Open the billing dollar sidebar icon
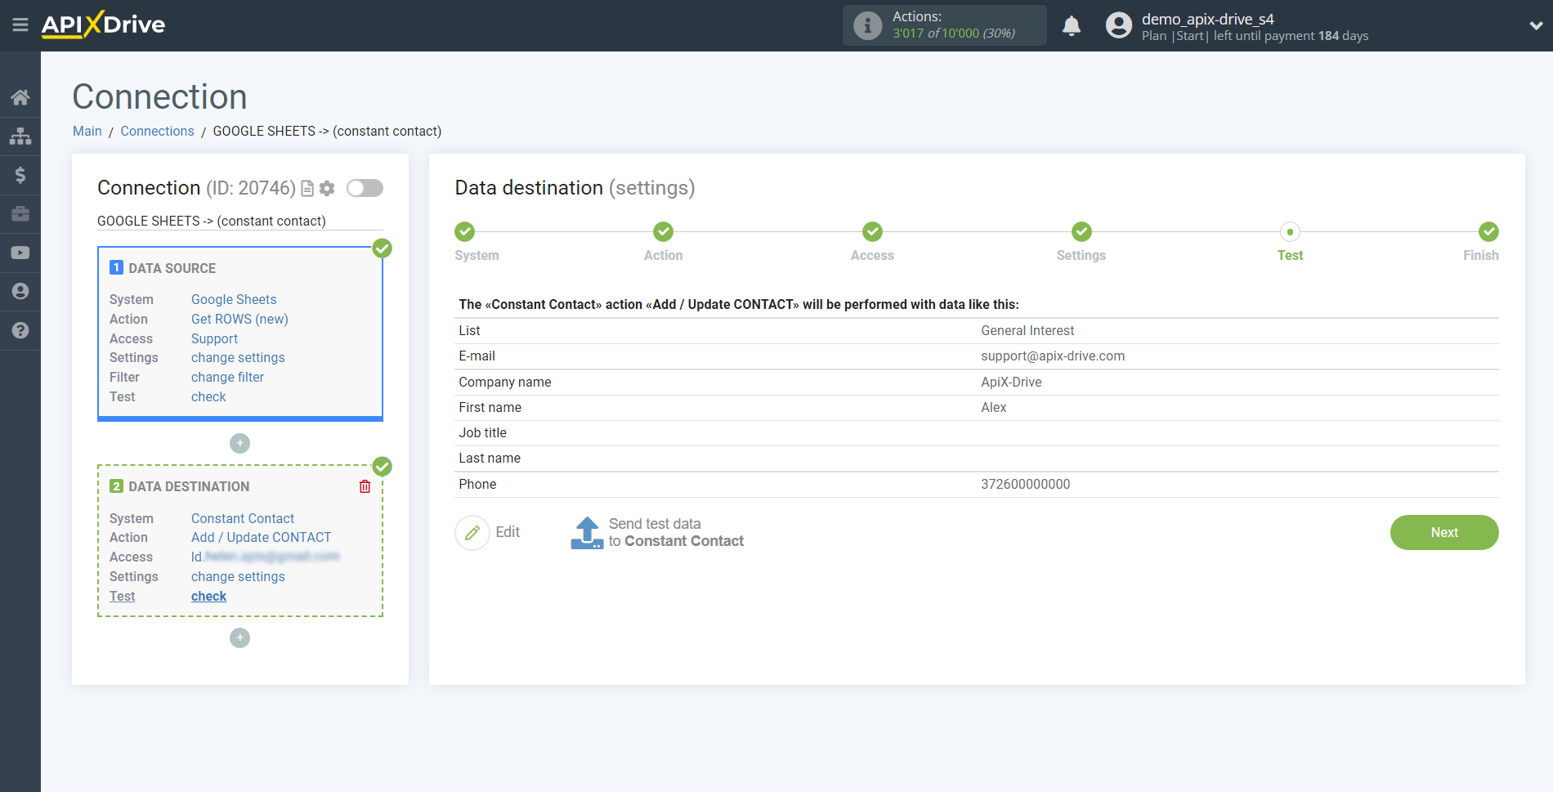The height and width of the screenshot is (792, 1553). click(20, 175)
